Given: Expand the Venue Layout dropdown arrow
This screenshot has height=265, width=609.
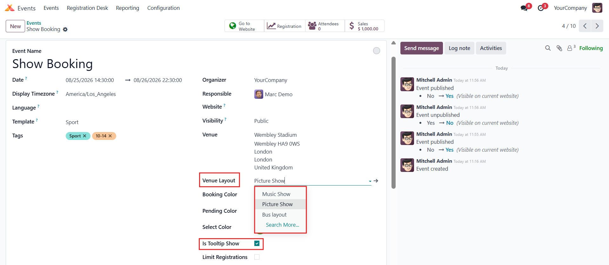Looking at the screenshot, I should (x=370, y=181).
